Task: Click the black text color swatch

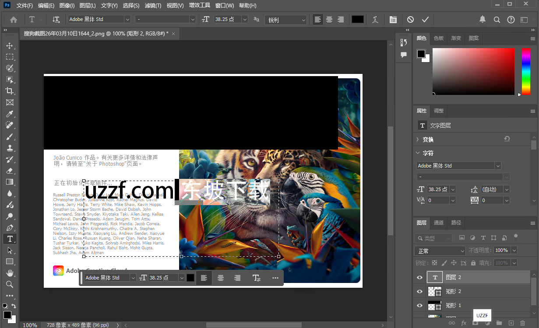Action: click(x=357, y=19)
